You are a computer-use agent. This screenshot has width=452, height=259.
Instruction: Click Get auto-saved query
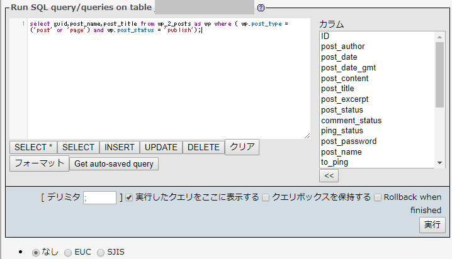coord(114,163)
